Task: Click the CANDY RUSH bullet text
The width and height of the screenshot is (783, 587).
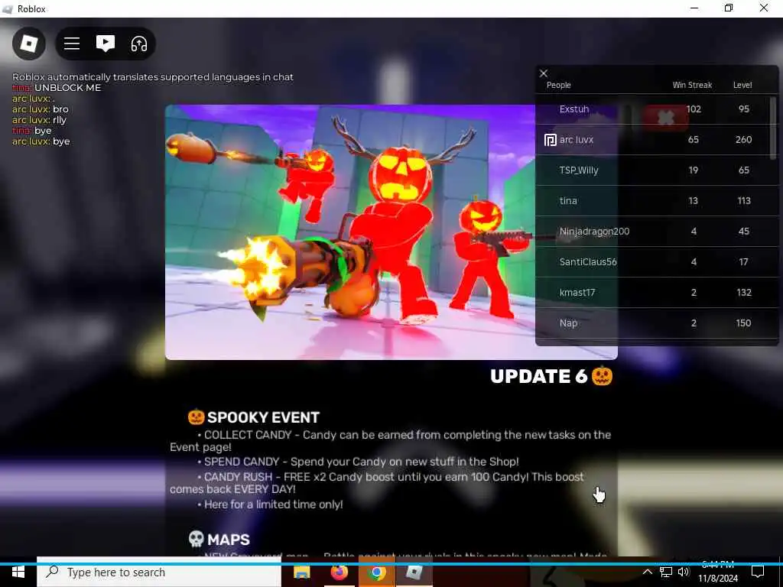Action: tap(376, 483)
